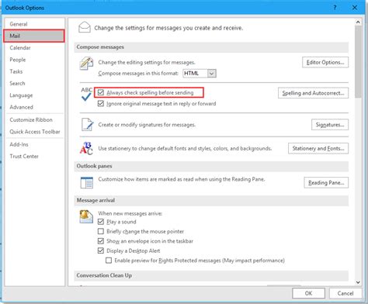Toggle Ignore original message text in reply
Image resolution: width=368 pixels, height=304 pixels.
click(x=101, y=104)
